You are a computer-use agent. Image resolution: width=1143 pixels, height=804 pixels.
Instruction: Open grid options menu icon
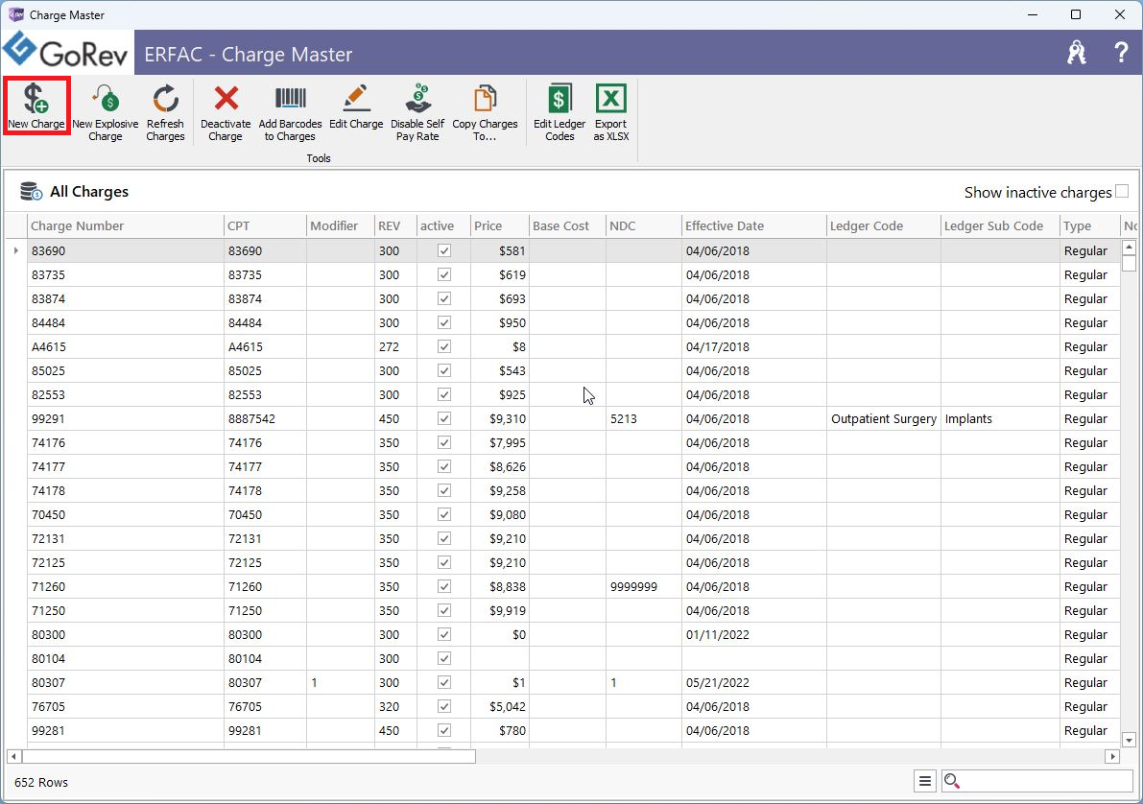(x=925, y=781)
